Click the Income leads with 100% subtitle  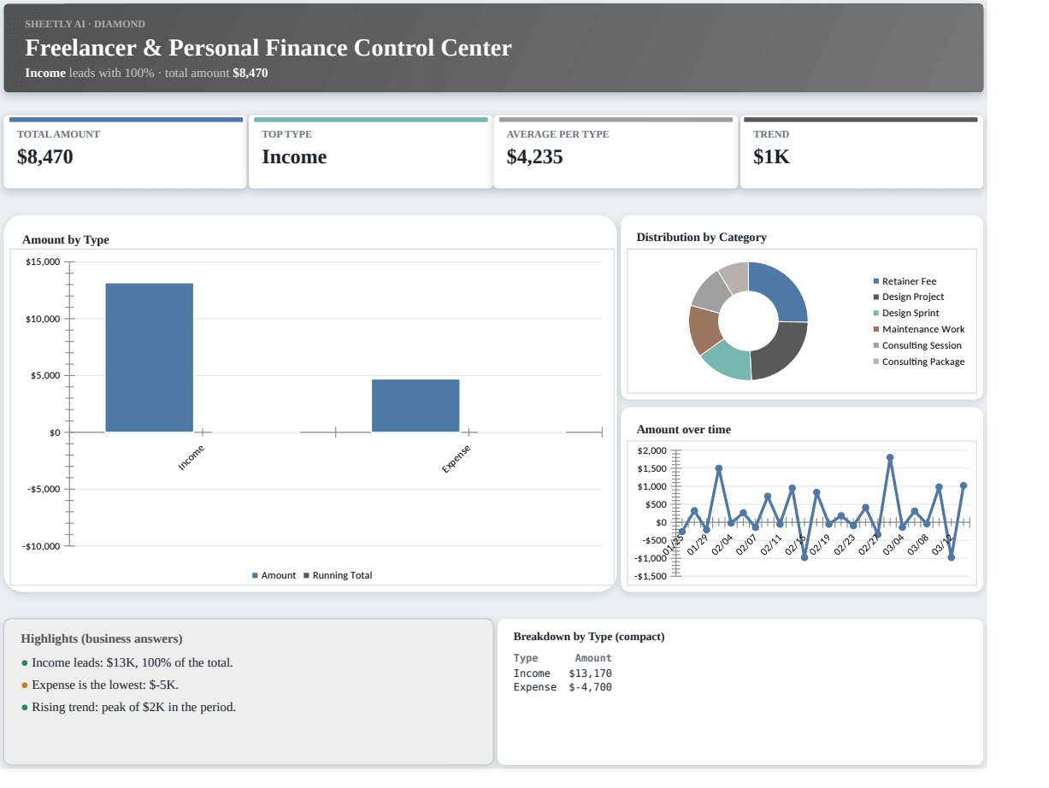click(x=146, y=74)
